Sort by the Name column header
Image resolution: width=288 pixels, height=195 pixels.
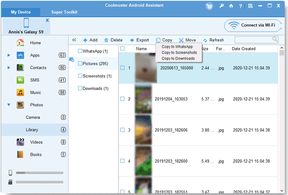click(x=142, y=49)
